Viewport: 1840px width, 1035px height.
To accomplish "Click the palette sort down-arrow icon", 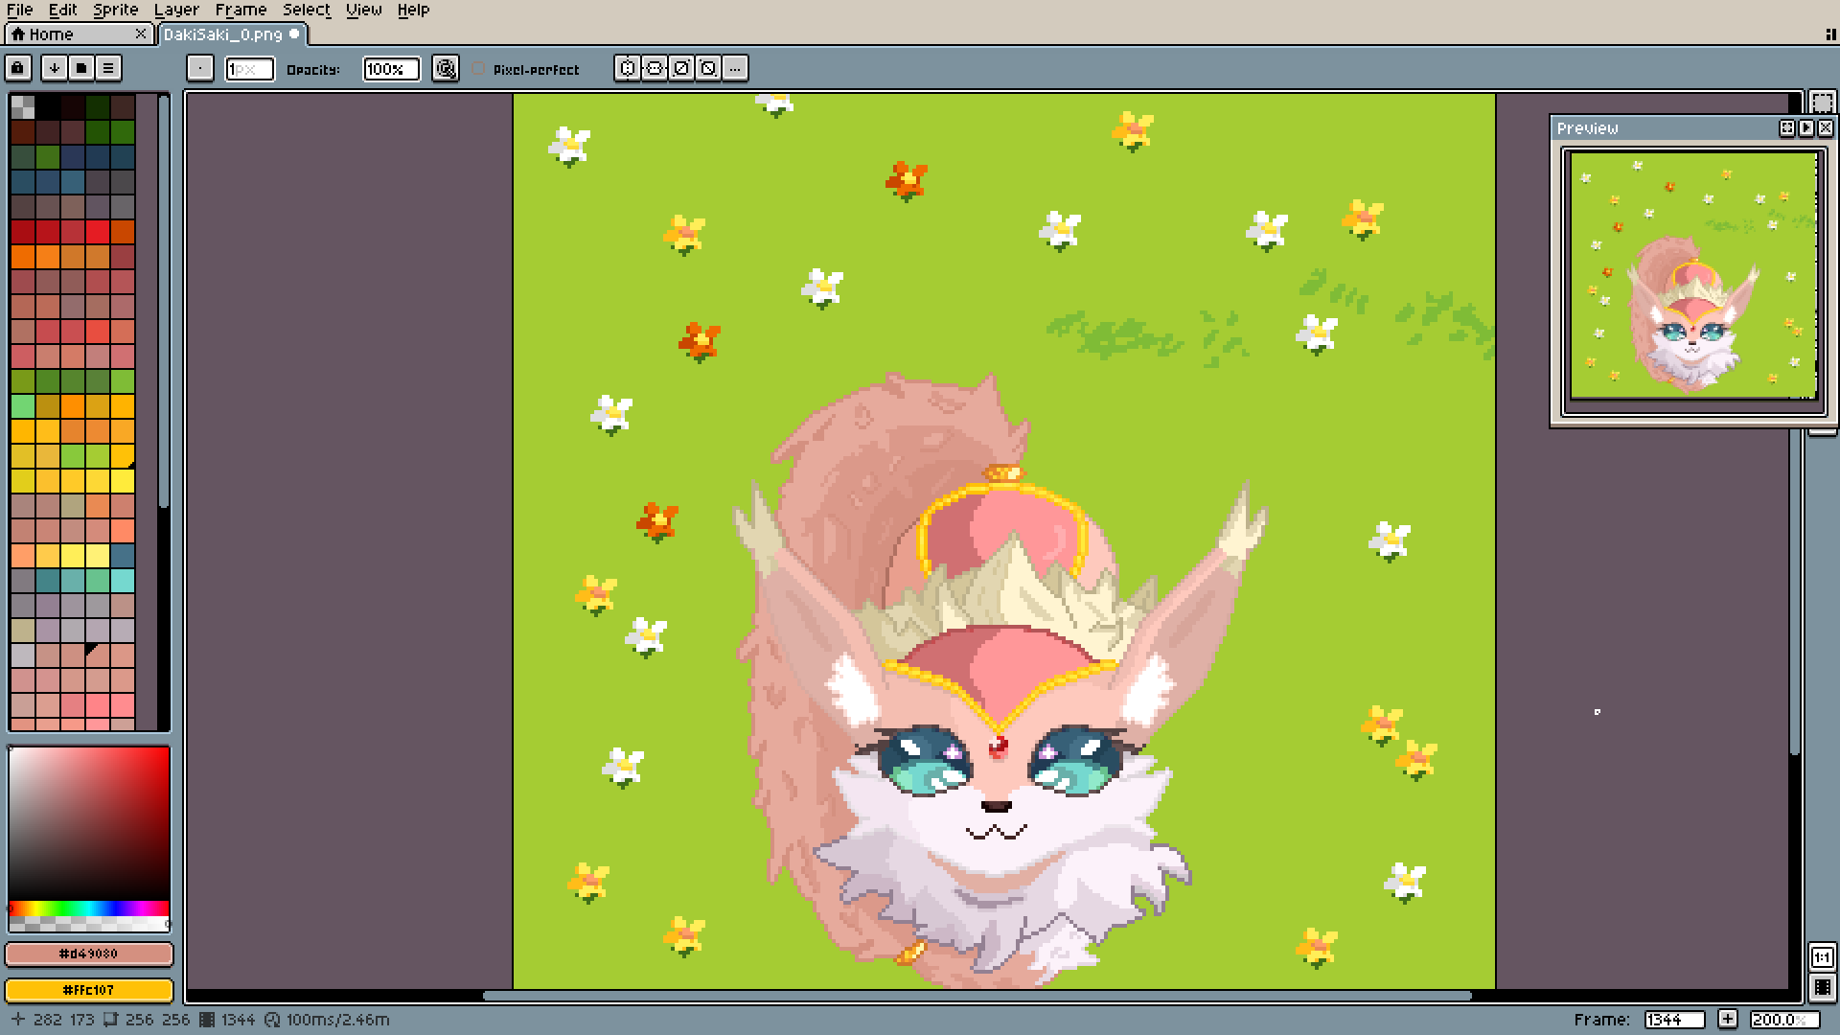I will pyautogui.click(x=55, y=68).
